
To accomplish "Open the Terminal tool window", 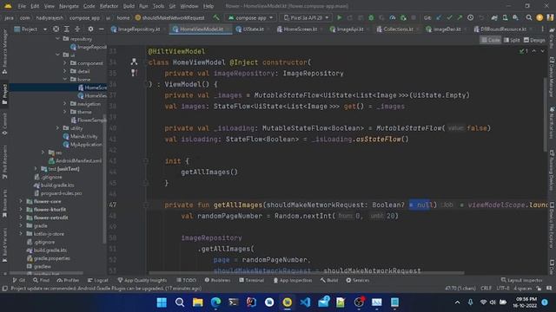I will pyautogui.click(x=251, y=280).
